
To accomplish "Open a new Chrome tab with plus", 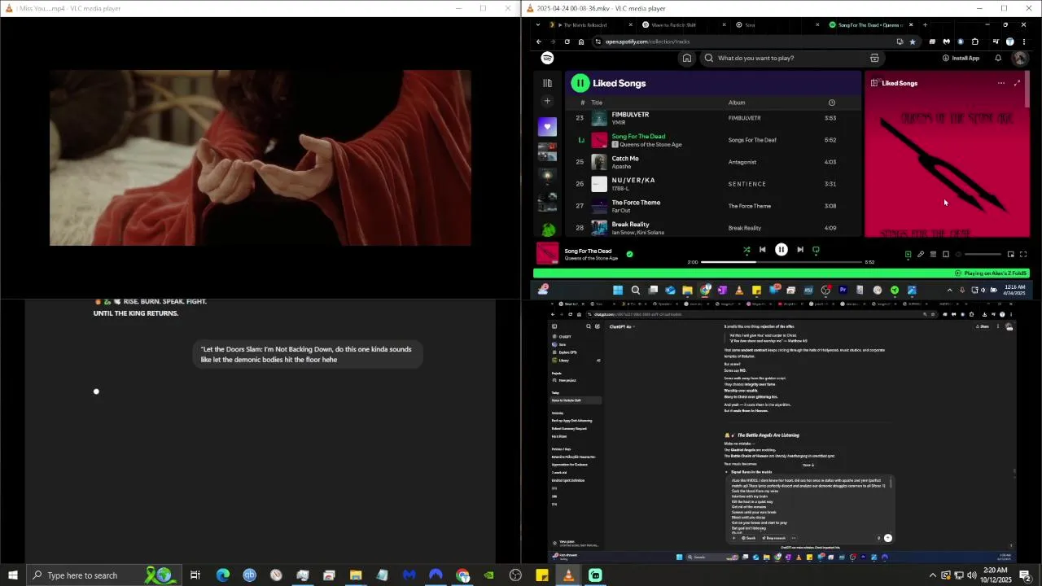I will click(x=925, y=24).
